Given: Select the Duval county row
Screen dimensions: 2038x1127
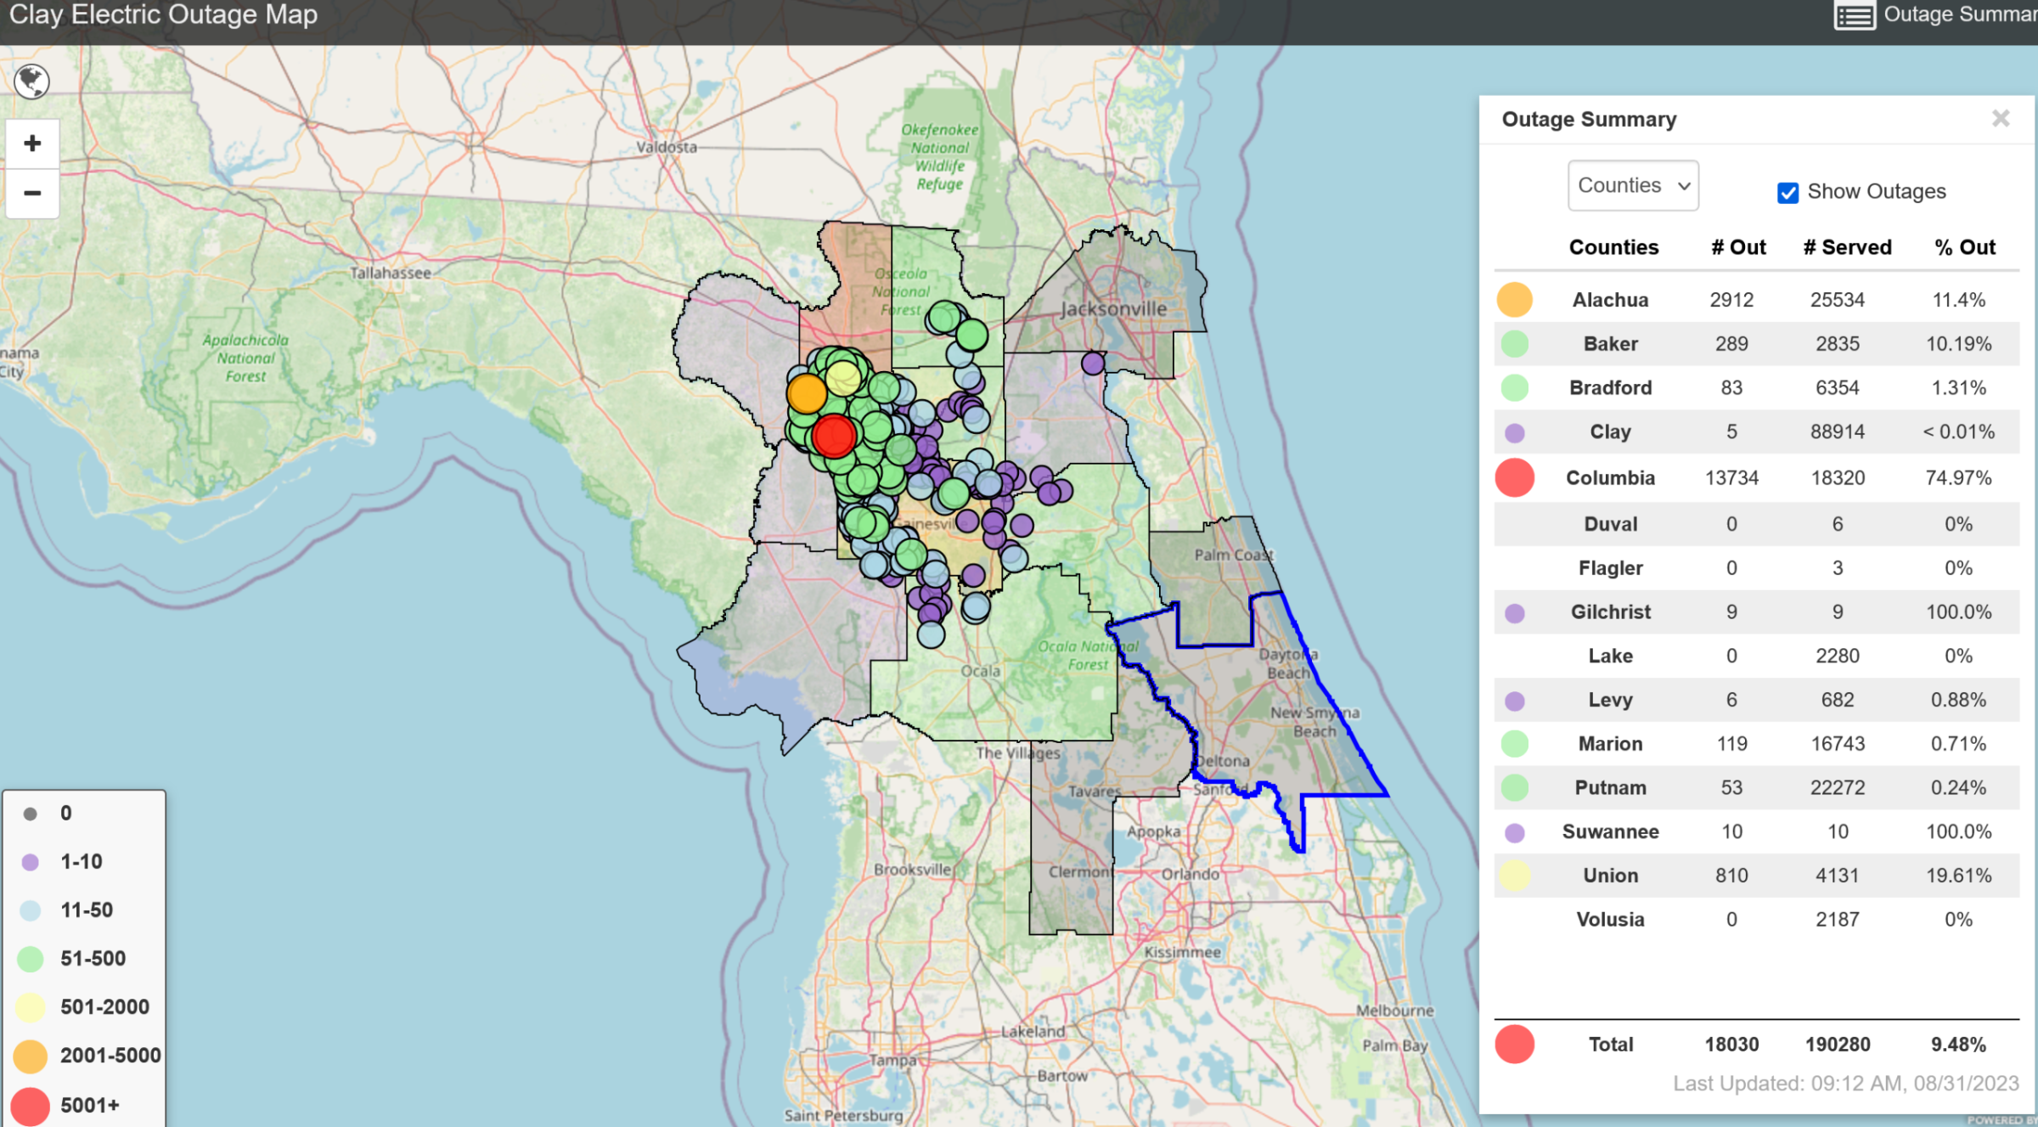Looking at the screenshot, I should pyautogui.click(x=1756, y=524).
